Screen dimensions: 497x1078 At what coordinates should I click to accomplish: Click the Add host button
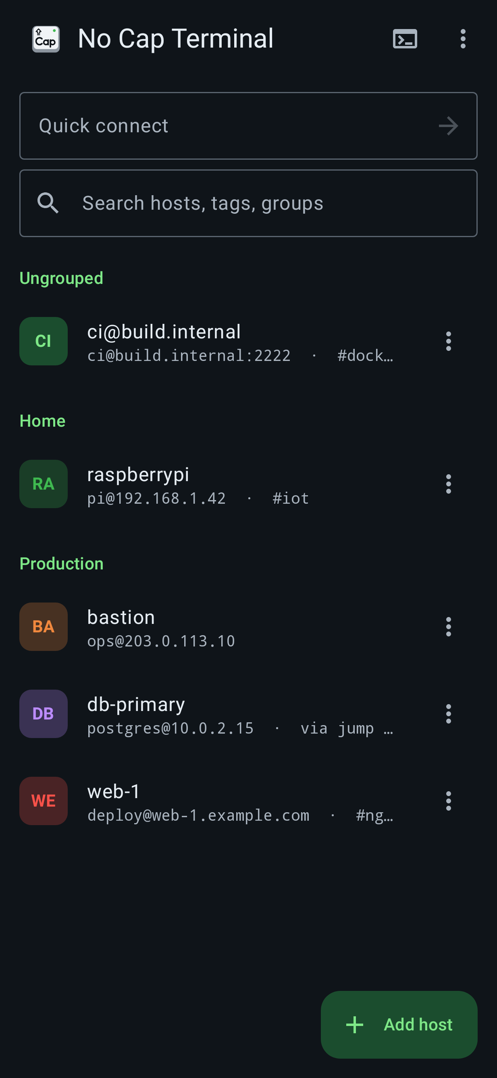tap(399, 1024)
